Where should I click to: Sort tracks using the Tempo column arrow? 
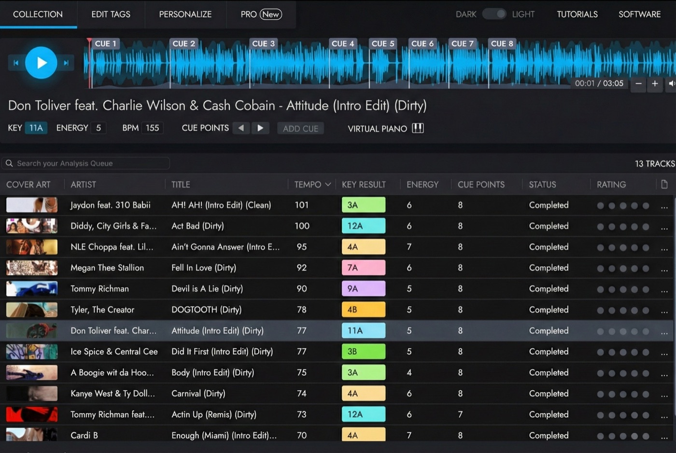328,184
